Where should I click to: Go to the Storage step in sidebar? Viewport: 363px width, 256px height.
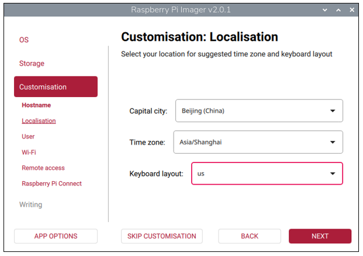point(32,64)
